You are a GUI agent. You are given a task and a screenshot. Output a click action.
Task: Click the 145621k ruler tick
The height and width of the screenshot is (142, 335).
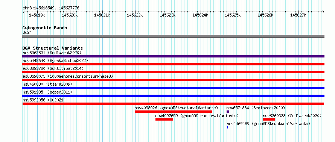point(102,15)
